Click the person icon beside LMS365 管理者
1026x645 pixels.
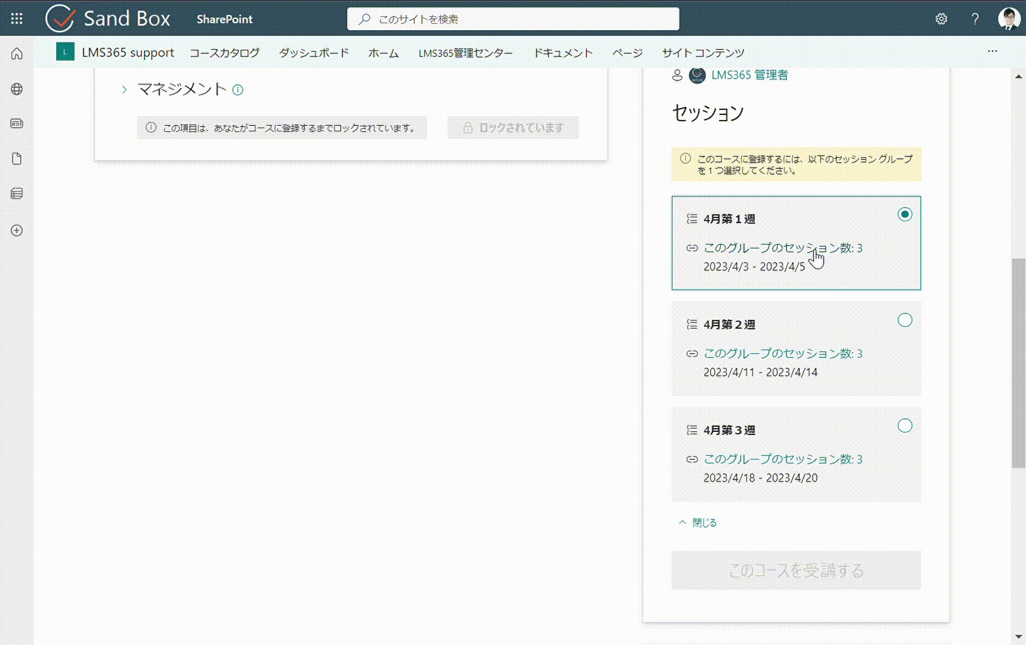coord(677,75)
